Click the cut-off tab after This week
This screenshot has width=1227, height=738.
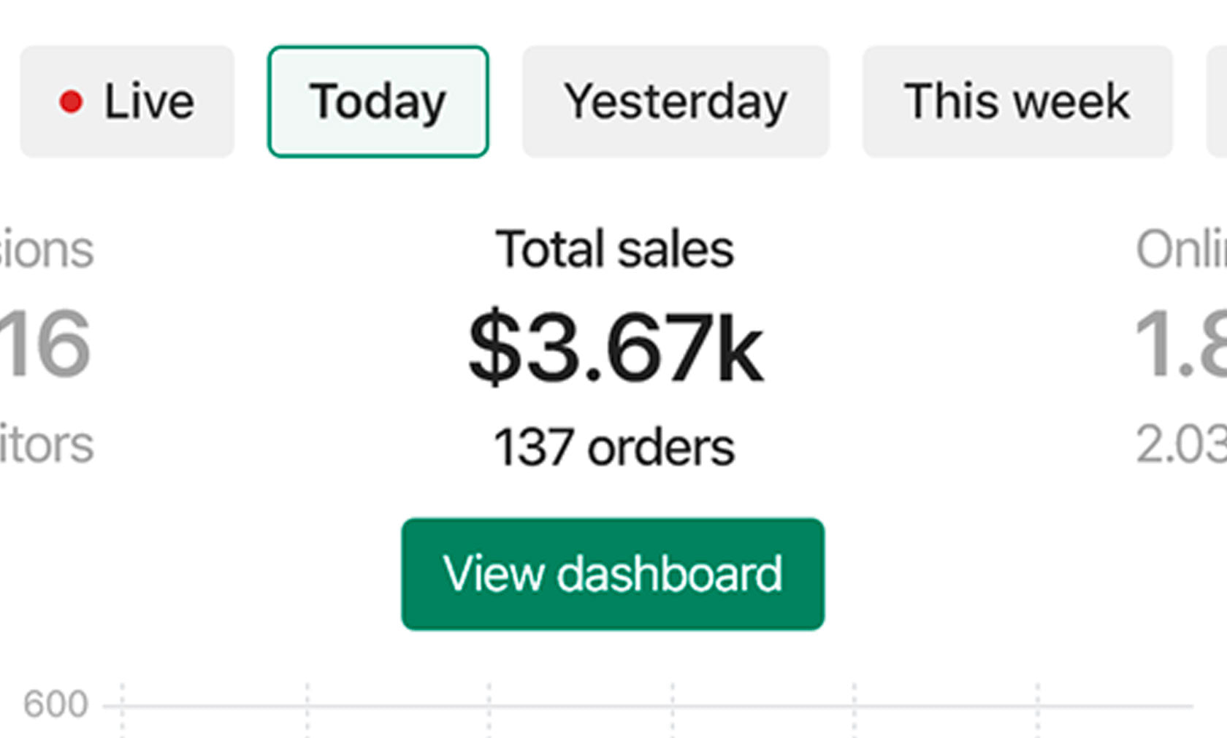[x=1218, y=101]
